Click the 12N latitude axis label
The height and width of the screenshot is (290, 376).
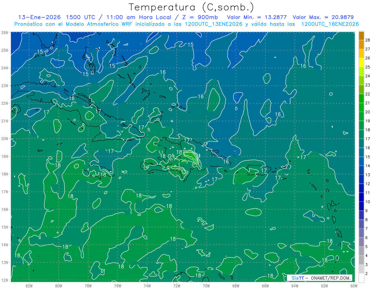(x=4, y=280)
